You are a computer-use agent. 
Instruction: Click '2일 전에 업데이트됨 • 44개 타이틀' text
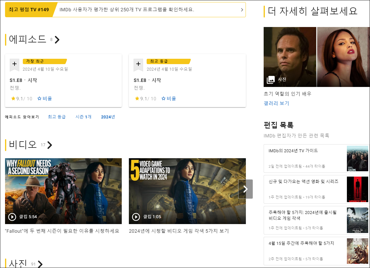(x=297, y=166)
